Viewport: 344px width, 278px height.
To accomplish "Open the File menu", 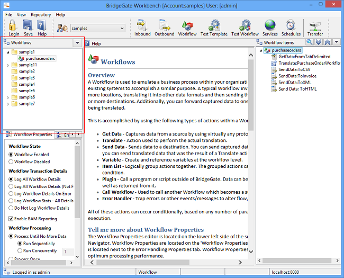I will click(8, 15).
